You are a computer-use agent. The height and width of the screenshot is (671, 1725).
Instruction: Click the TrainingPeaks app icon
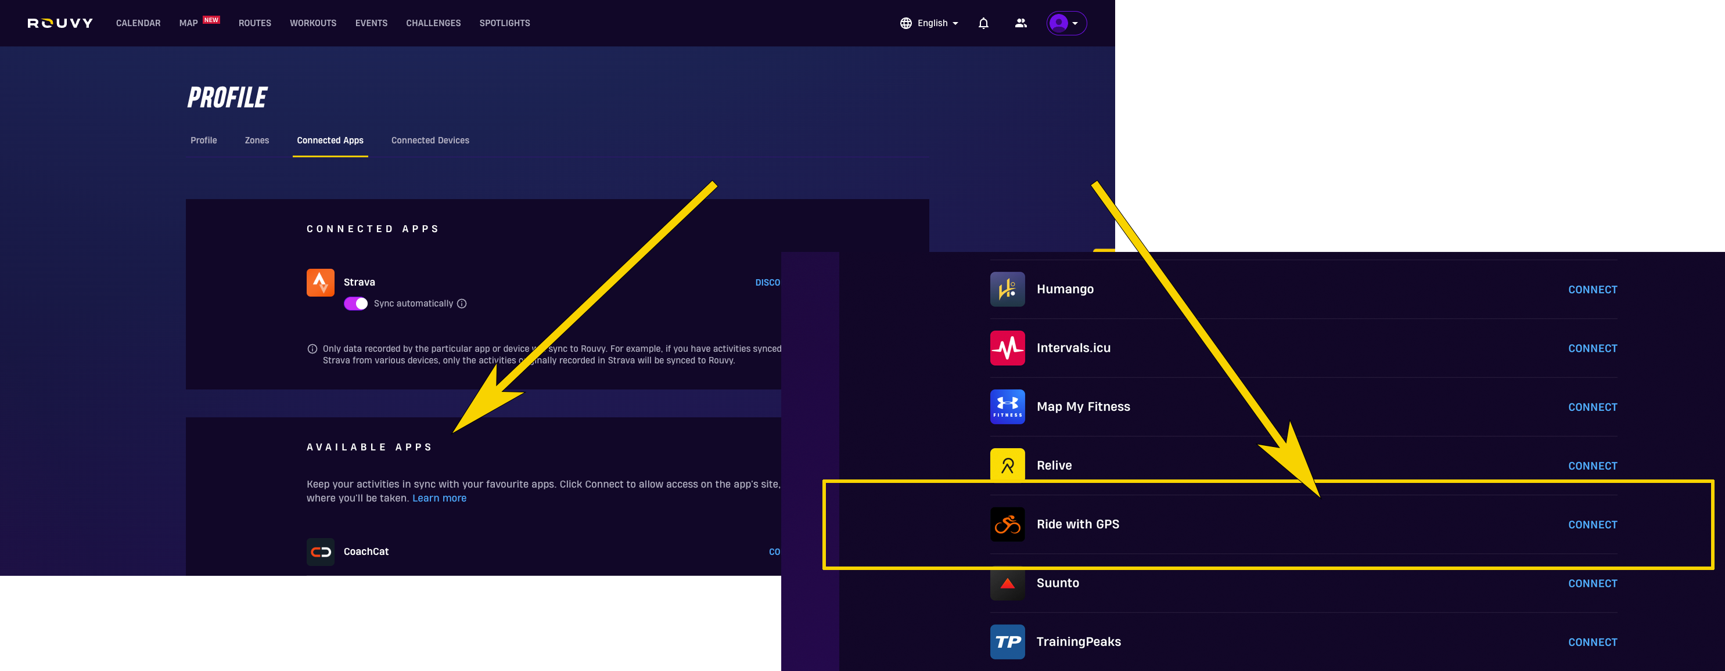[1007, 641]
